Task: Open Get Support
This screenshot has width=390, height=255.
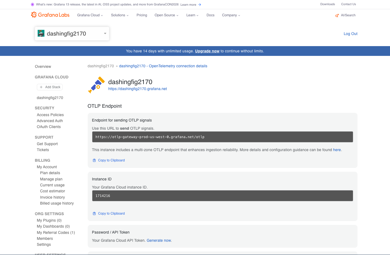Action: tap(47, 144)
